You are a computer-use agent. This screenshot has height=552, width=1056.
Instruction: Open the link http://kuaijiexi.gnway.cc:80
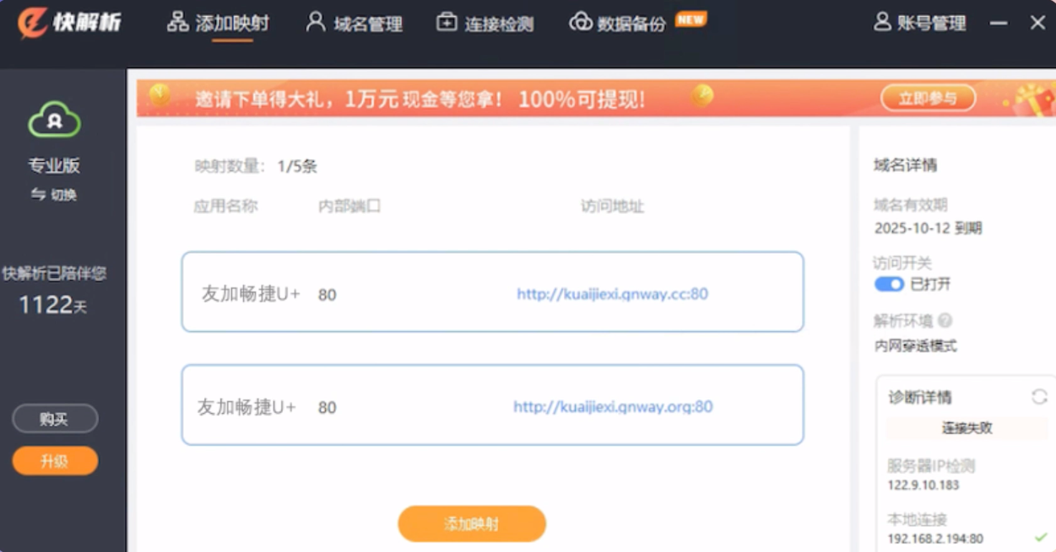click(x=613, y=294)
